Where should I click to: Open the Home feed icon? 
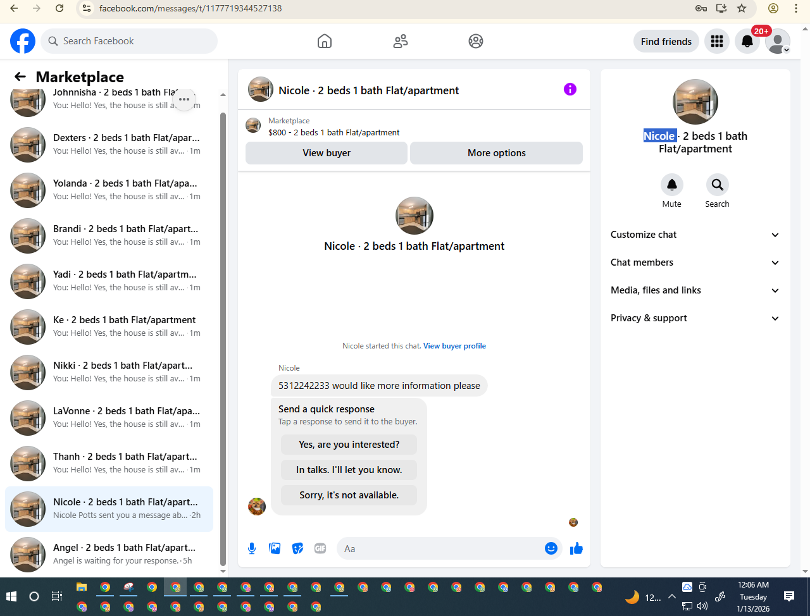[x=325, y=41]
